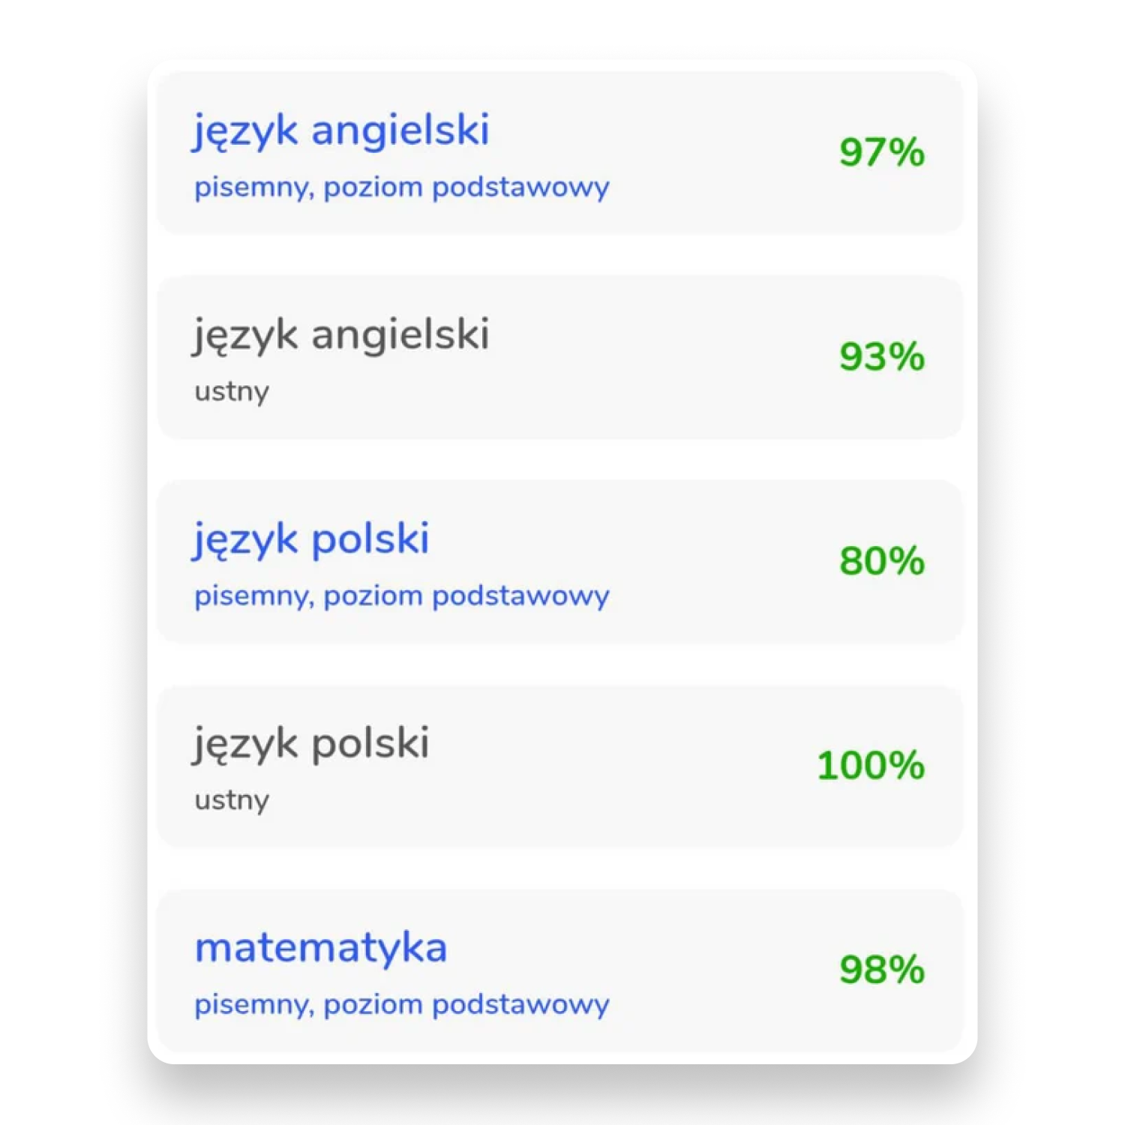Viewport: 1125px width, 1125px height.
Task: Click the gray język polski title
Action: click(311, 745)
